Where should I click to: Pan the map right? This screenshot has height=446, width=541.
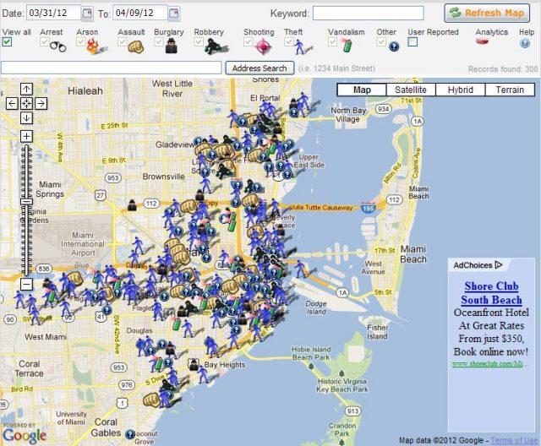pos(41,103)
